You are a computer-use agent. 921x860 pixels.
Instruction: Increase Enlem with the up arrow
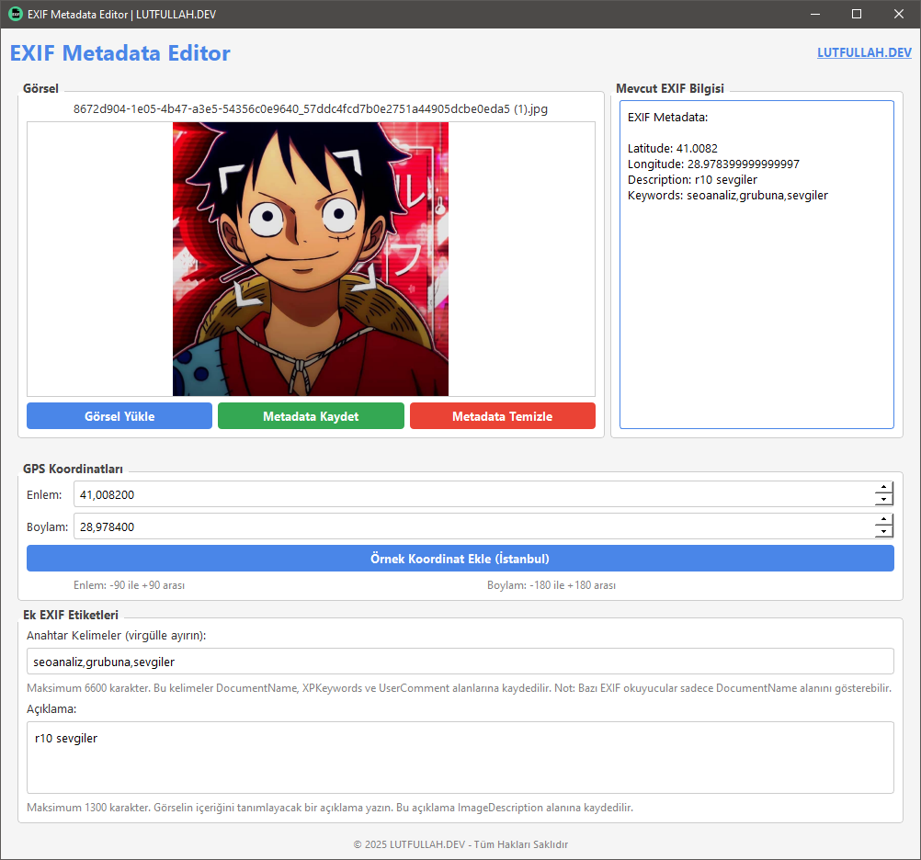pyautogui.click(x=883, y=488)
